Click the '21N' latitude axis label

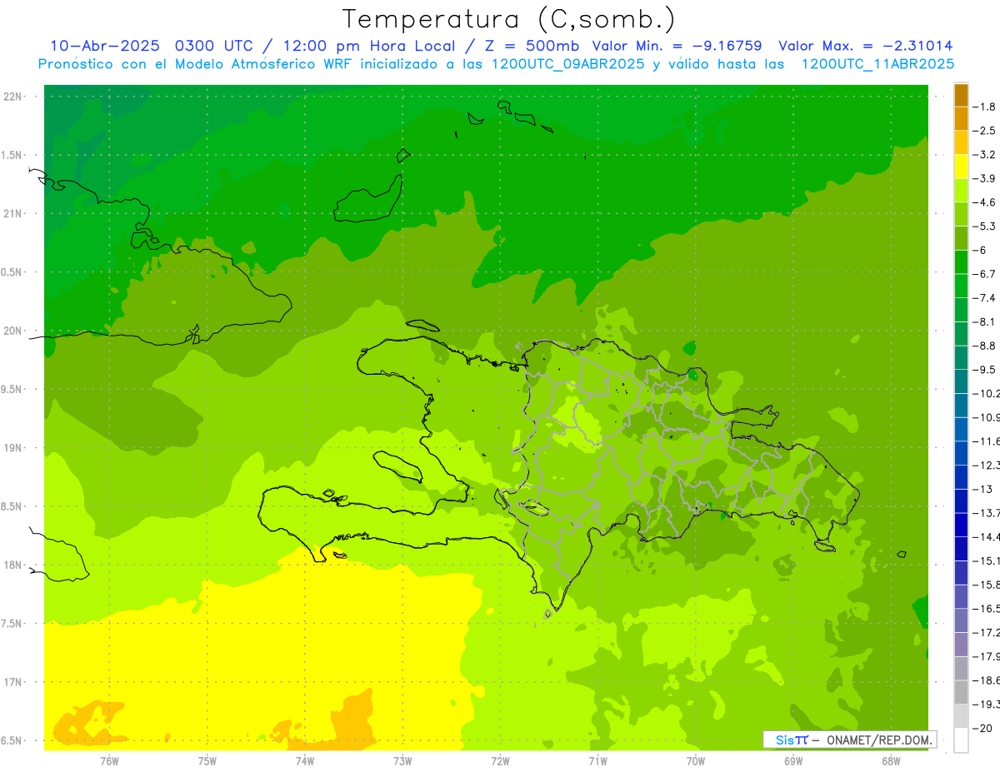(x=14, y=214)
